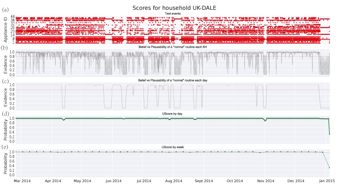Screen dimensions: 339x187
Task: Click the 'Nov 2014' x-axis tick label
Action: (266, 181)
